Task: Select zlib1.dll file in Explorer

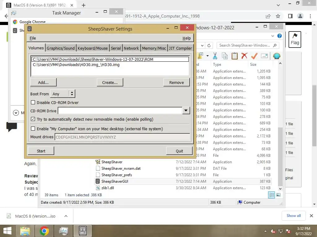Action: (107, 188)
